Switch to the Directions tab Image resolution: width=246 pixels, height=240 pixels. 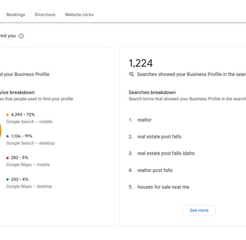[x=45, y=14]
